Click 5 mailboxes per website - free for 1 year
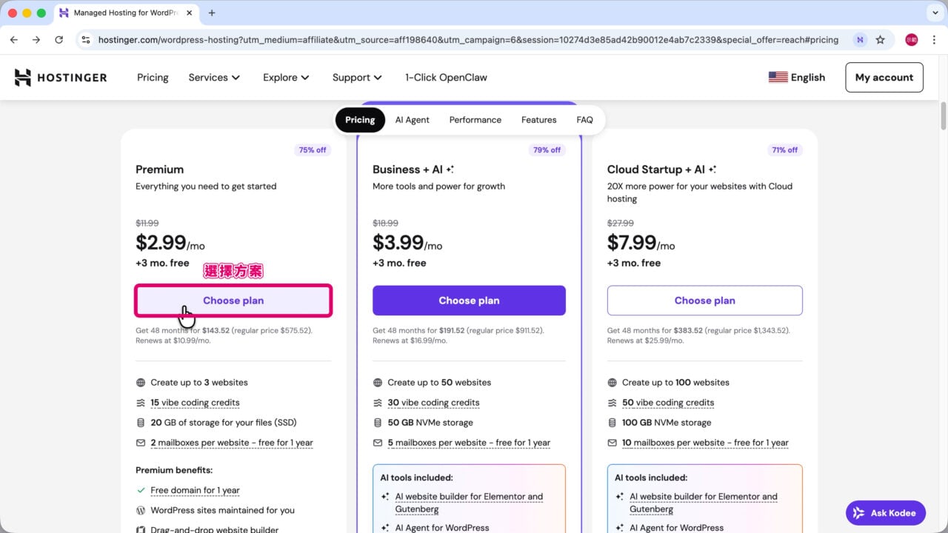The height and width of the screenshot is (533, 948). [x=469, y=443]
